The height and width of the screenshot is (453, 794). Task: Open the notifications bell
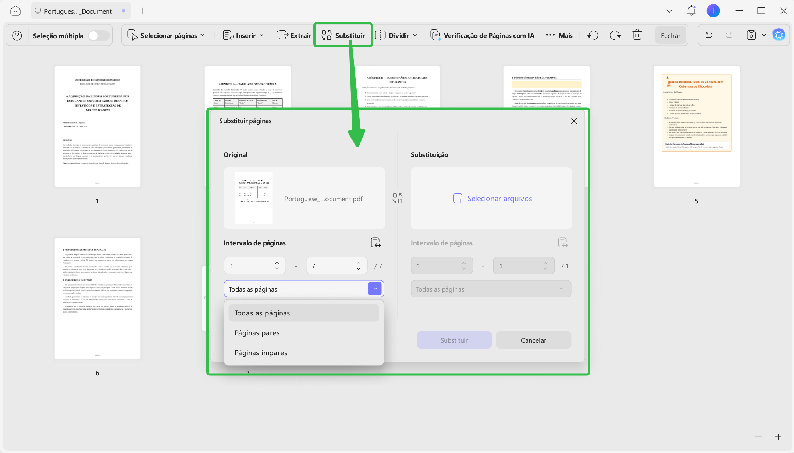pos(691,11)
